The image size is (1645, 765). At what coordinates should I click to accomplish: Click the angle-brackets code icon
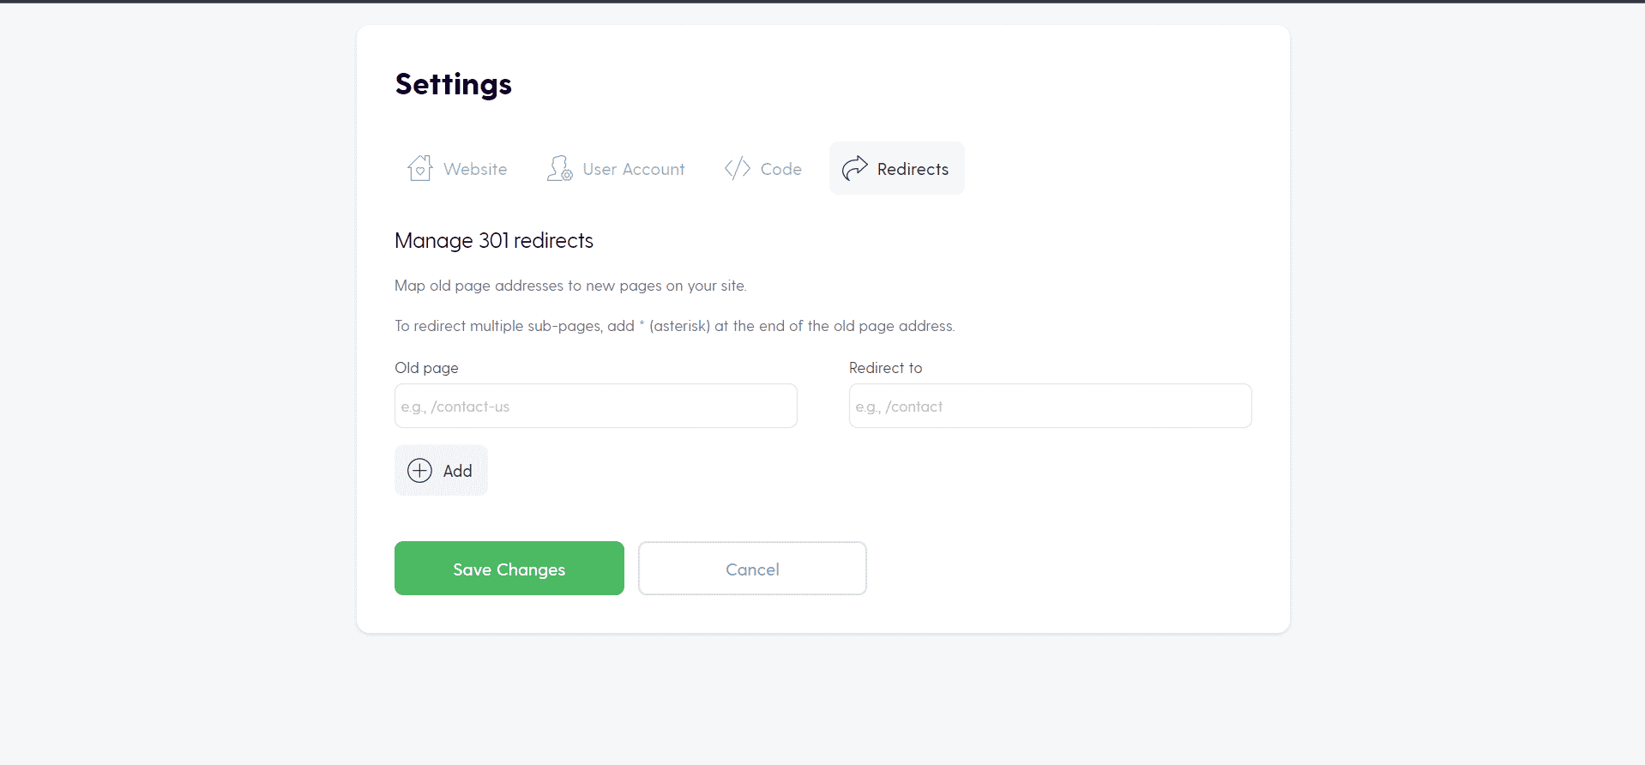738,168
